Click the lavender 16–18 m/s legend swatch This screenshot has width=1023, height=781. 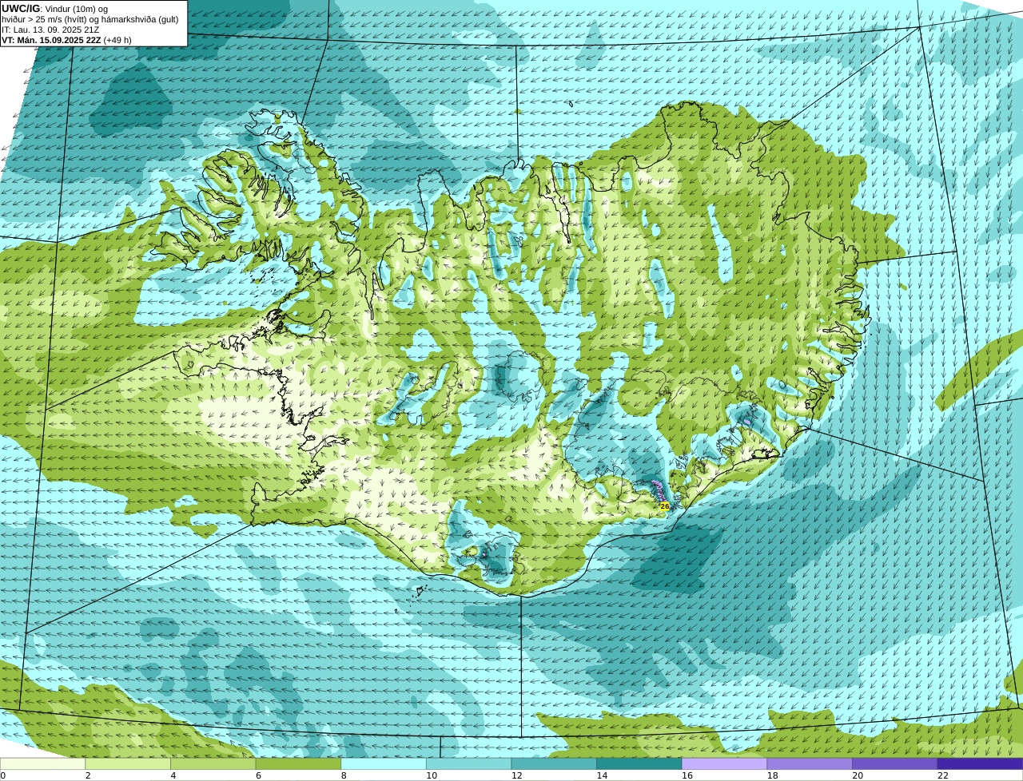tap(725, 763)
